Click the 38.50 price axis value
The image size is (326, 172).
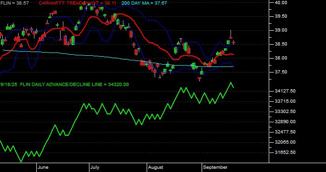click(281, 44)
